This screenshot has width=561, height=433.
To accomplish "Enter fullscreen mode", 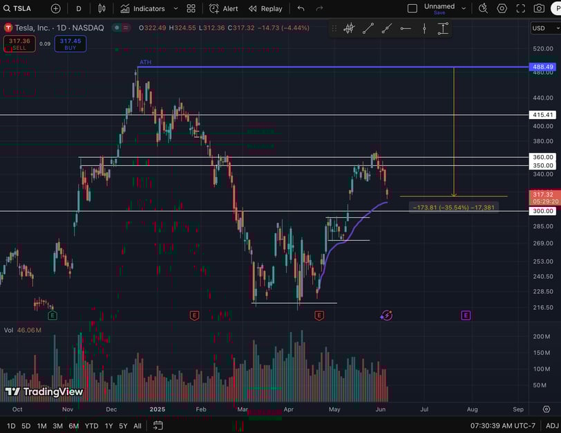I will 520,8.
